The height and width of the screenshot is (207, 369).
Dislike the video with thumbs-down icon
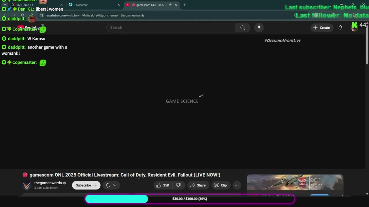point(178,185)
